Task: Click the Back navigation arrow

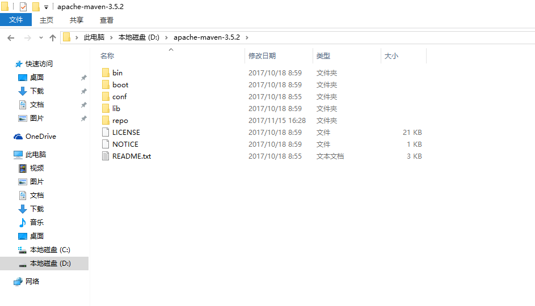Action: (x=11, y=38)
